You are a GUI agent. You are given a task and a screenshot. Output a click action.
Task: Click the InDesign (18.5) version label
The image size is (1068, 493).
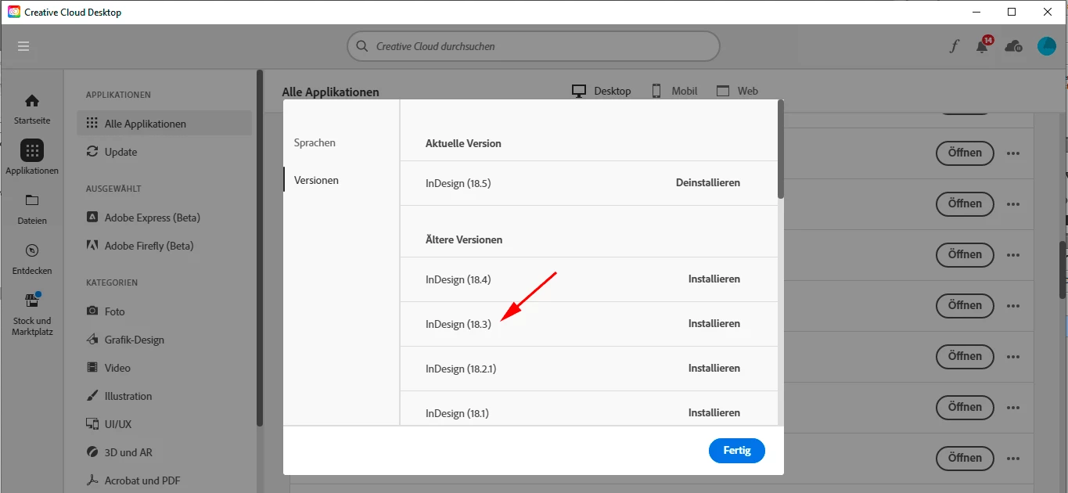click(458, 183)
